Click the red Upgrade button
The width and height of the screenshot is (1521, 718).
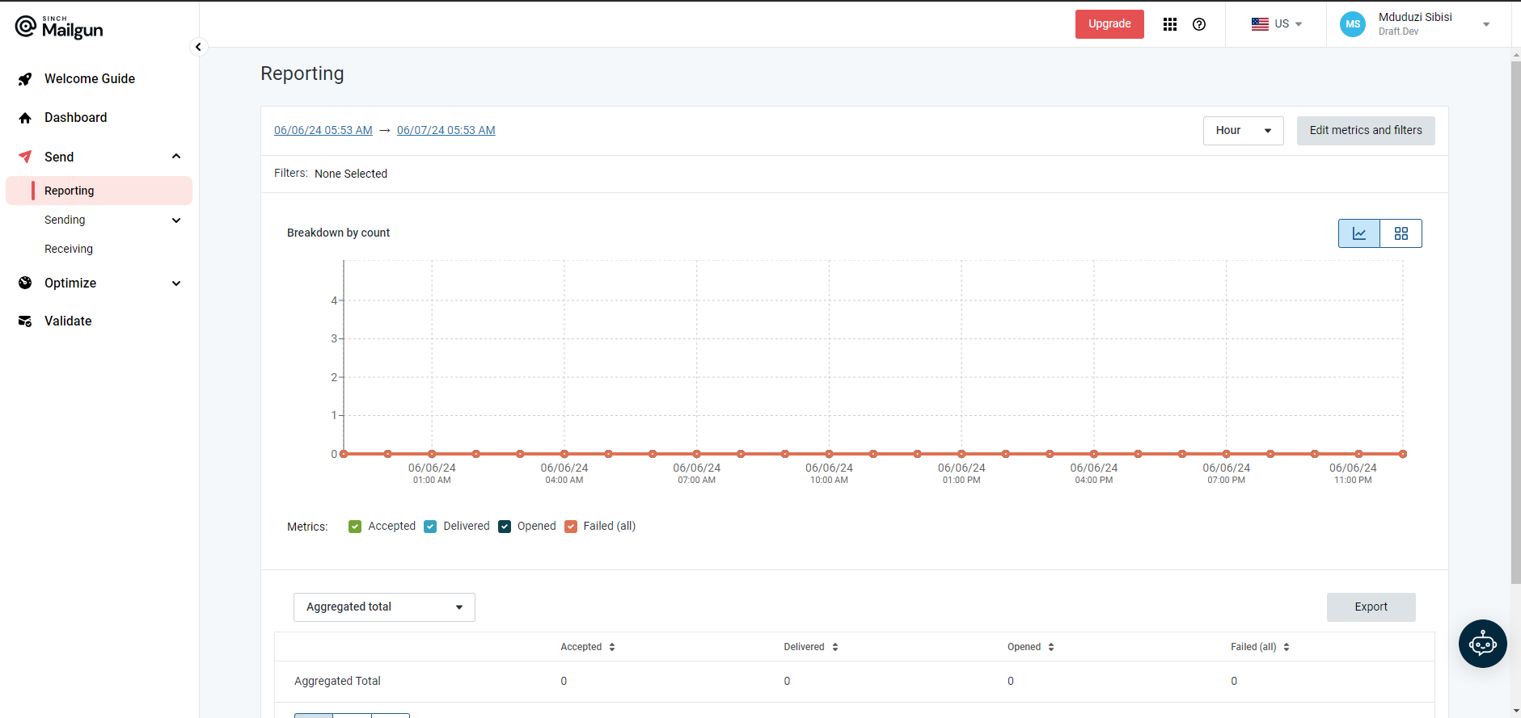[1109, 24]
